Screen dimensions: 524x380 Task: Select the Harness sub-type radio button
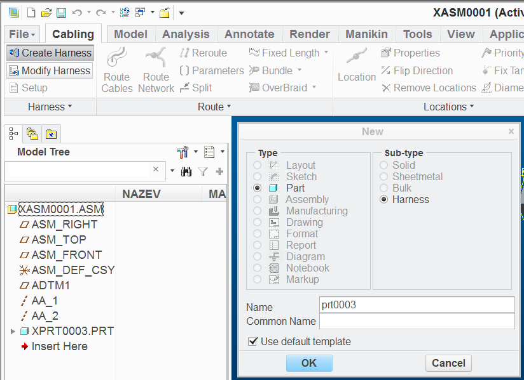tap(383, 199)
